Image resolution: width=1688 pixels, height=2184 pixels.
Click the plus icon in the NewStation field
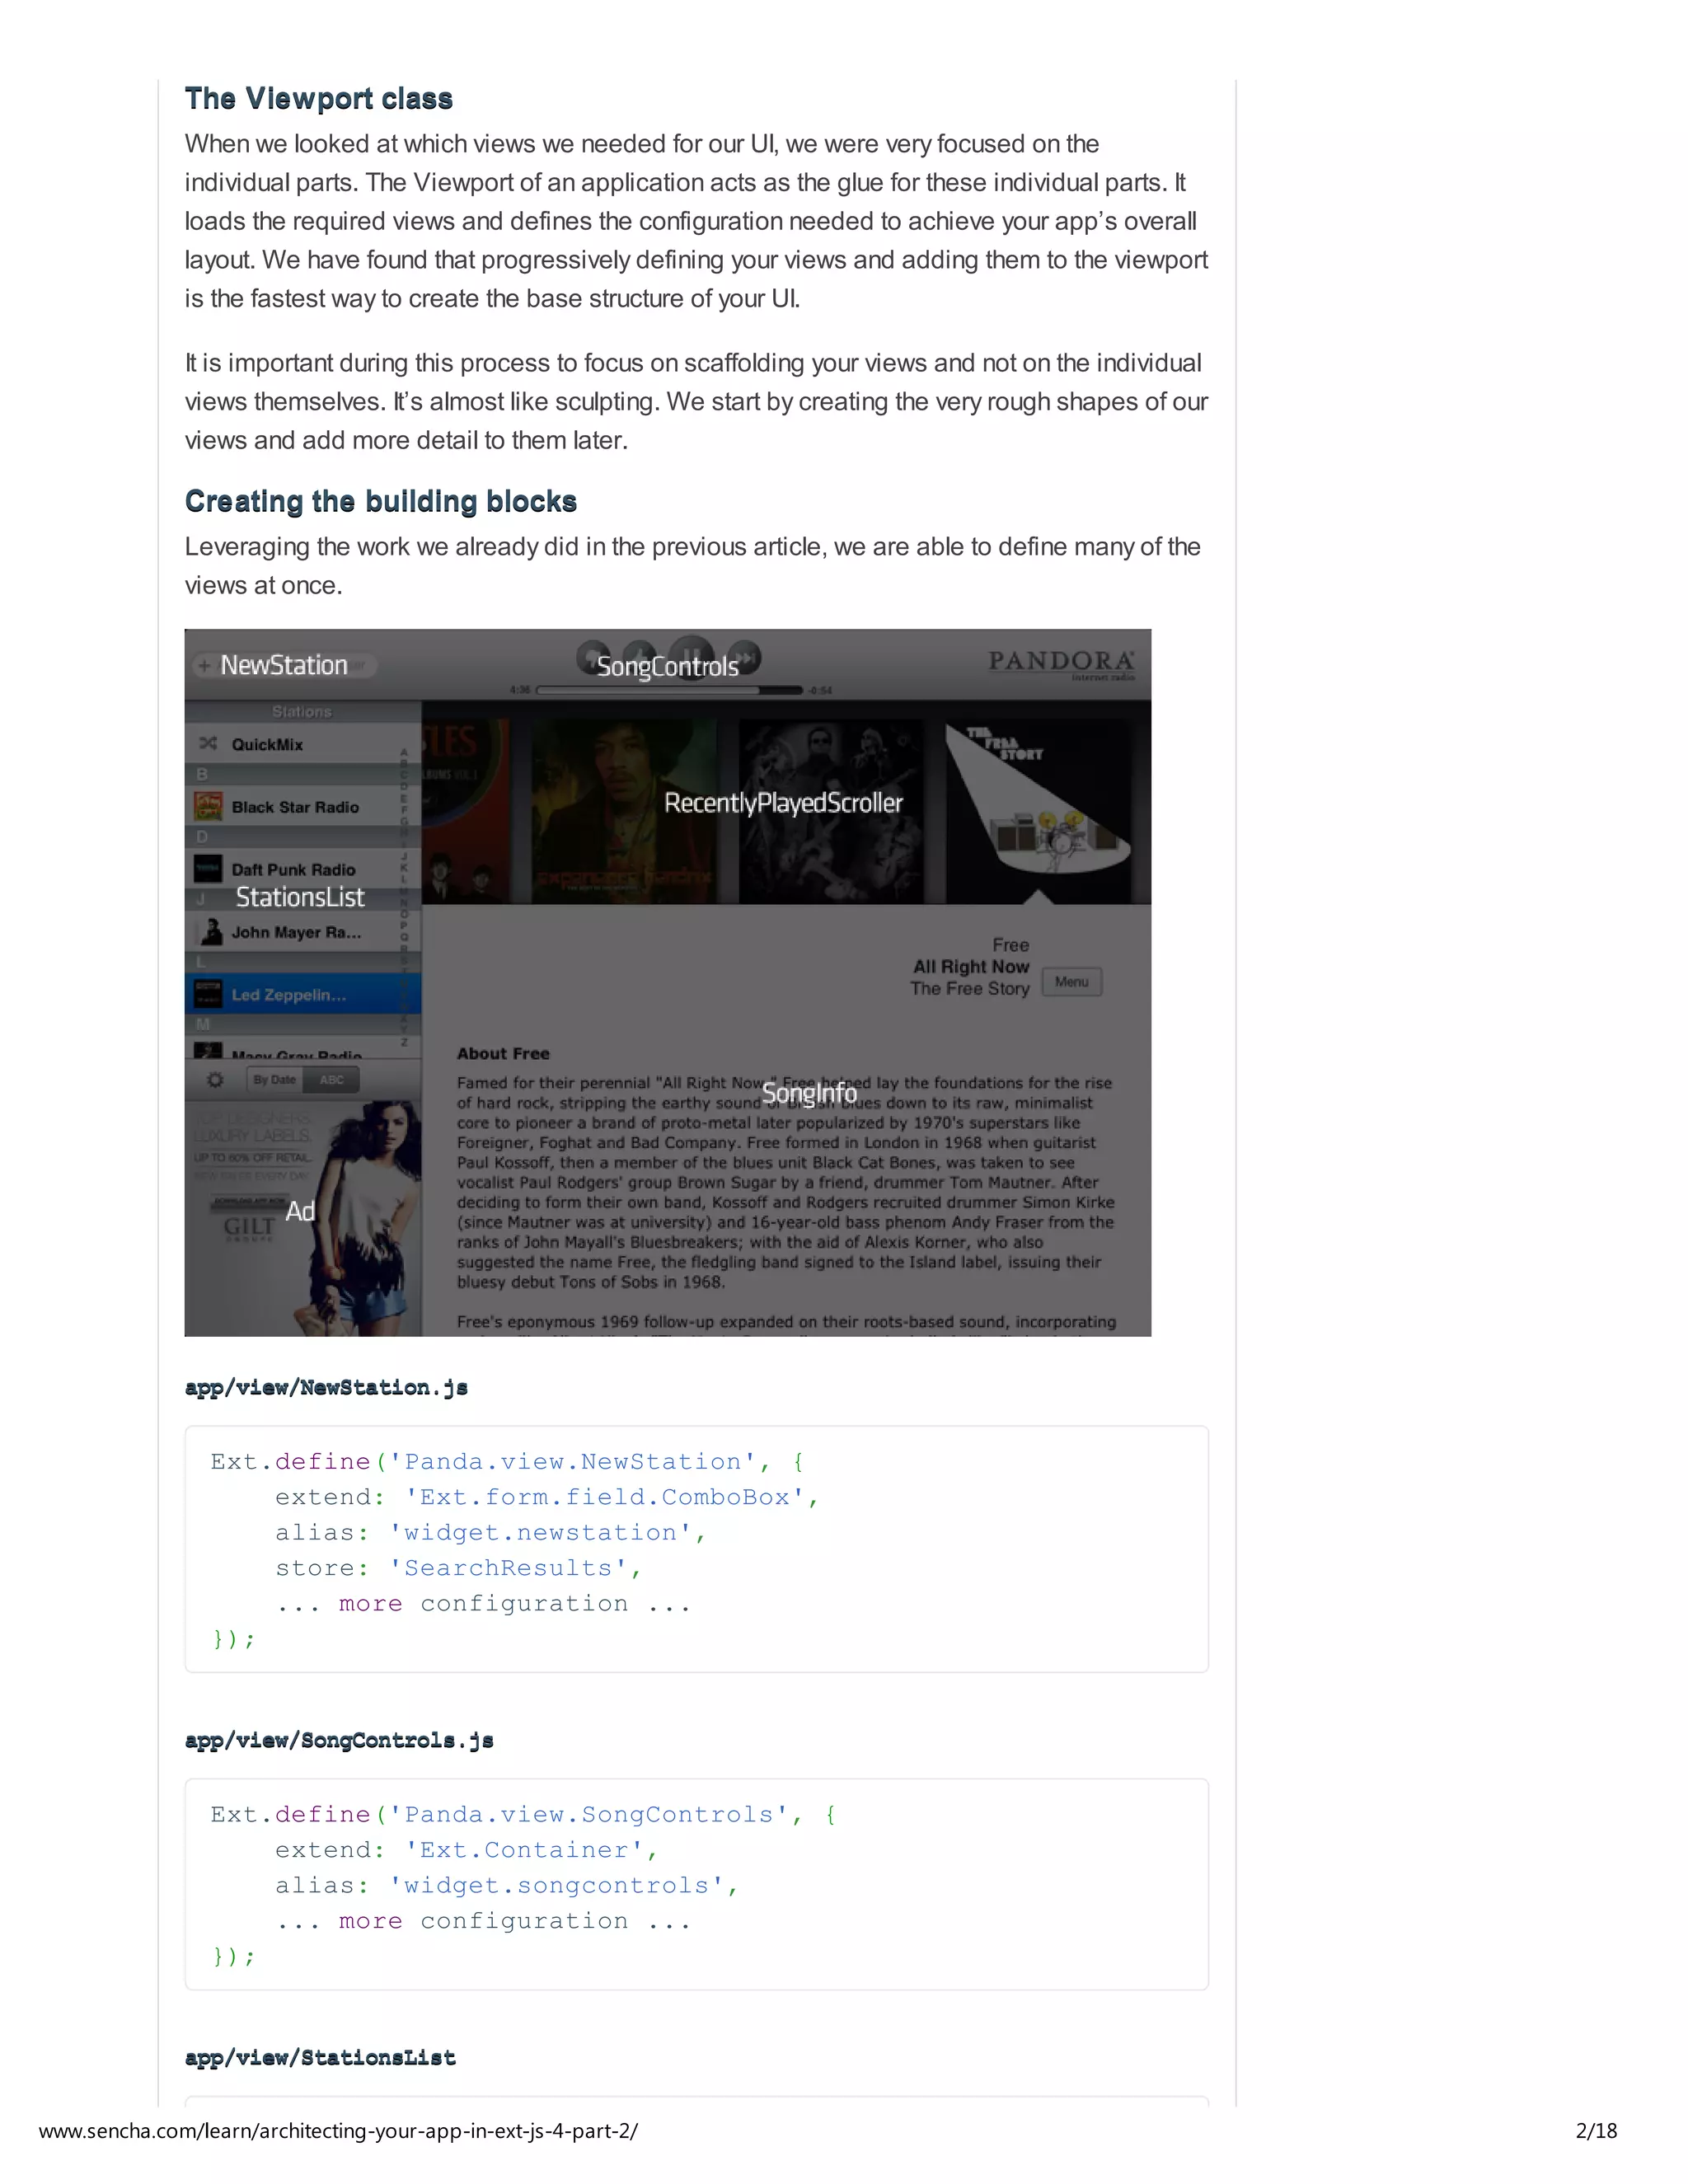point(204,665)
